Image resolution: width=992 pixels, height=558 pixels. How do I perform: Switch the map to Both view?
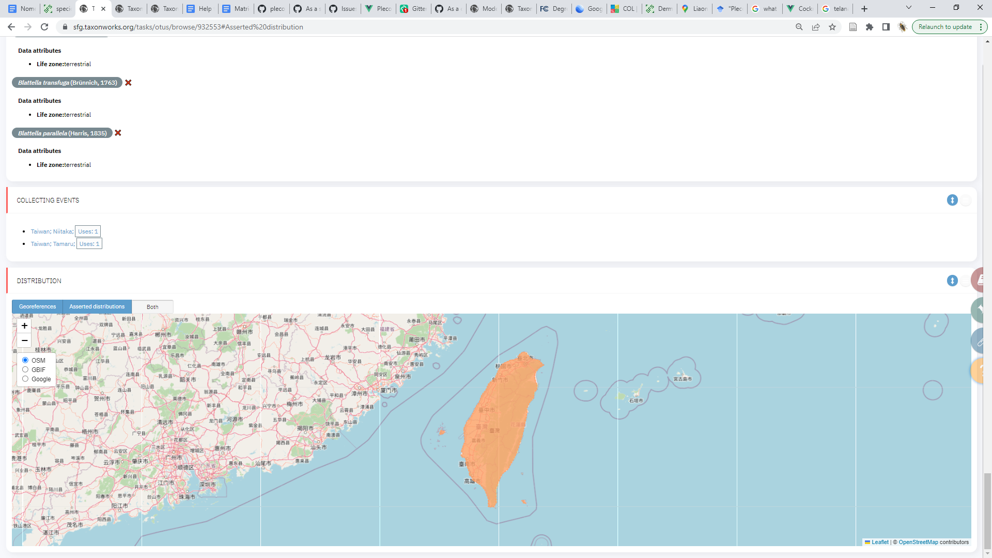[152, 306]
